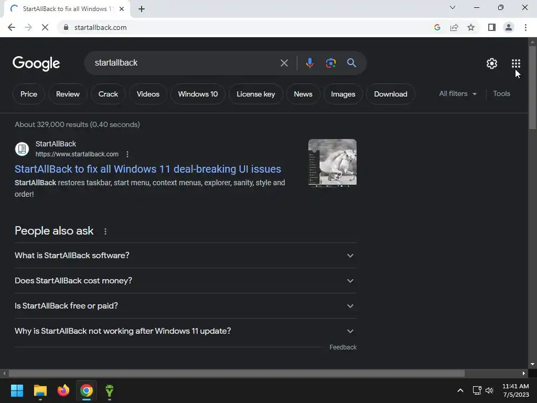Close the StartAllBack tab
Screen dimensions: 537x403
tap(122, 9)
